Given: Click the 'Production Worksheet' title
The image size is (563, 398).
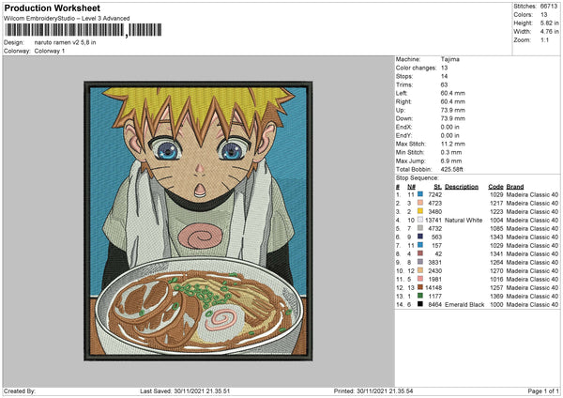Looking at the screenshot, I should pos(52,8).
